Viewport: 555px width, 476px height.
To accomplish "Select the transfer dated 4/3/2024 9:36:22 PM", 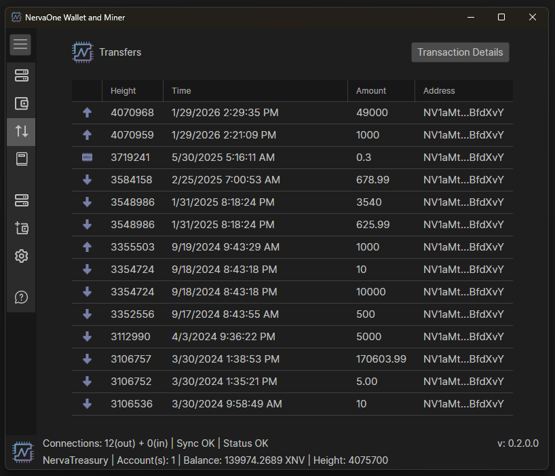I will 223,337.
